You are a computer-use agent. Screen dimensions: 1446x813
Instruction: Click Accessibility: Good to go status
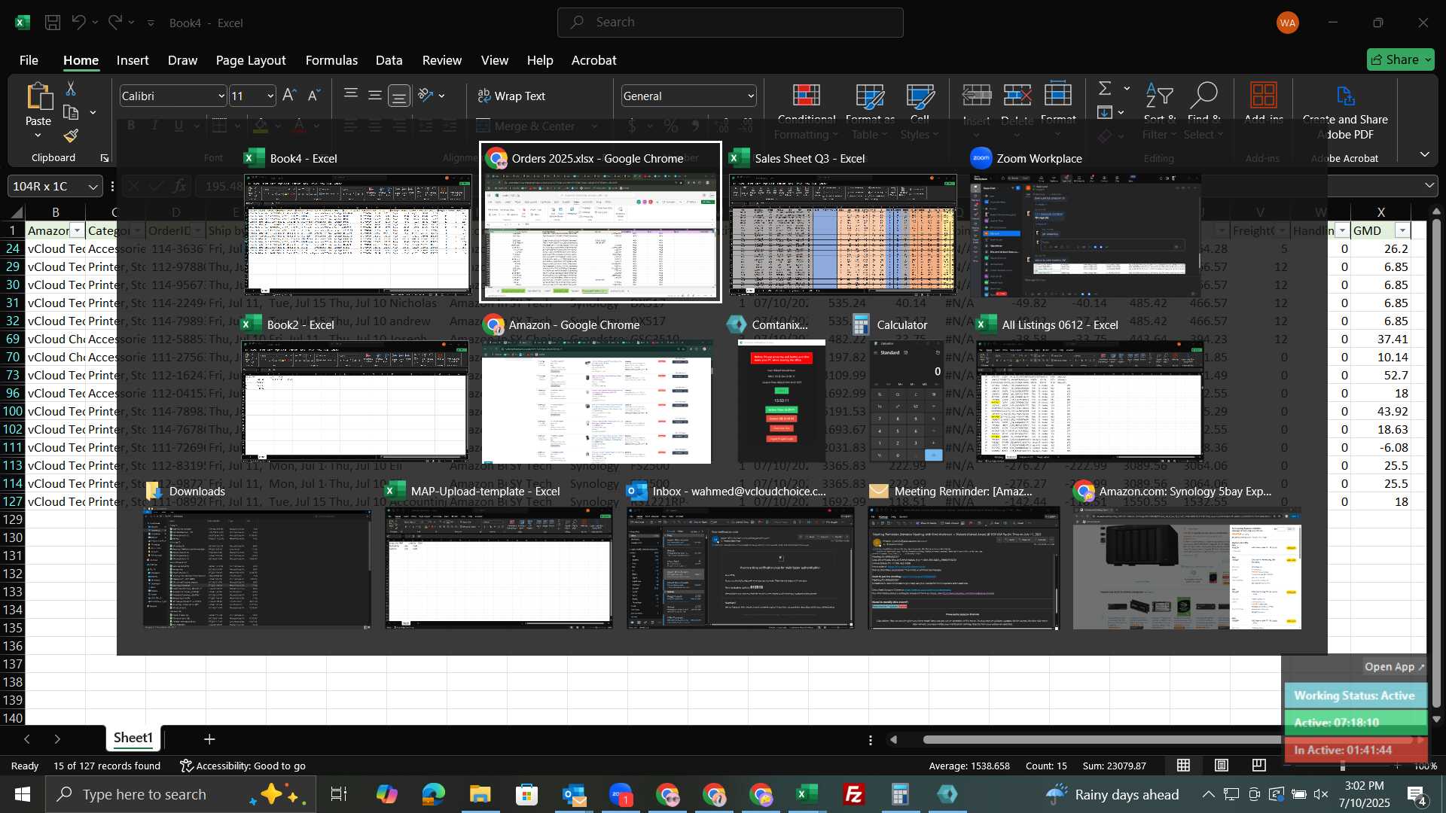243,766
